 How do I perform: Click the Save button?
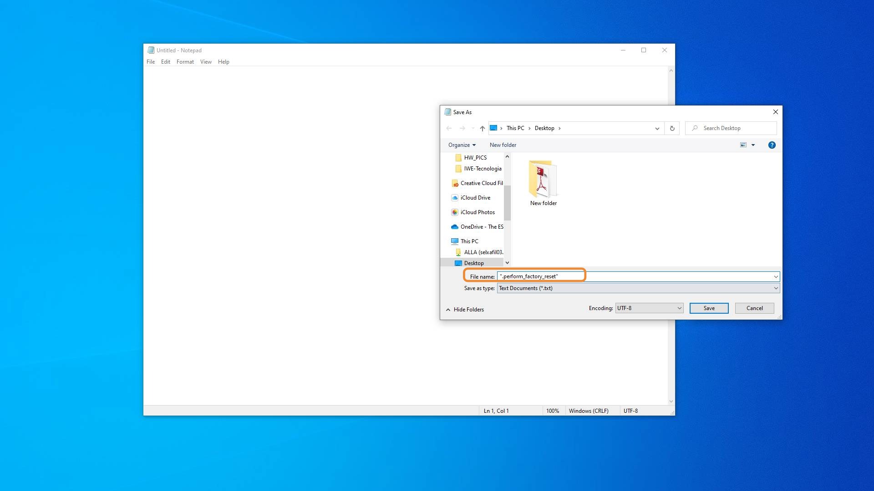click(x=709, y=308)
